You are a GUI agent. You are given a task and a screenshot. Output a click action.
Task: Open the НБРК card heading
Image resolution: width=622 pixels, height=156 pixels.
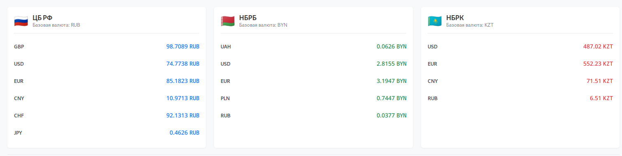click(455, 18)
